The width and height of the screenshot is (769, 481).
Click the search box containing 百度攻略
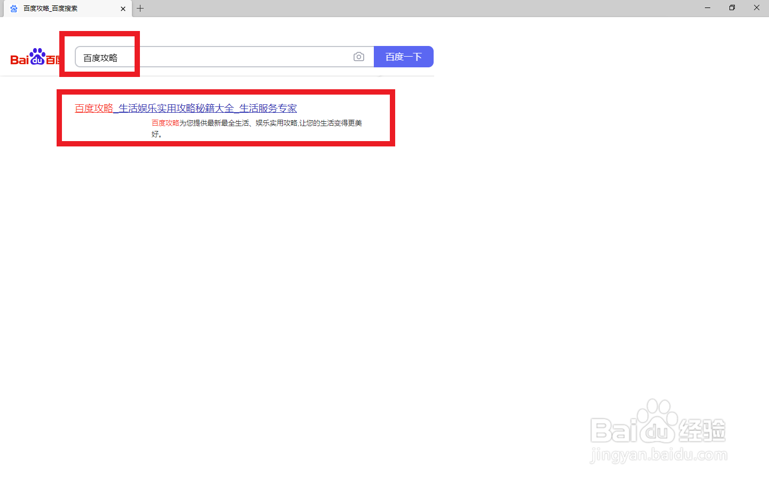(224, 57)
